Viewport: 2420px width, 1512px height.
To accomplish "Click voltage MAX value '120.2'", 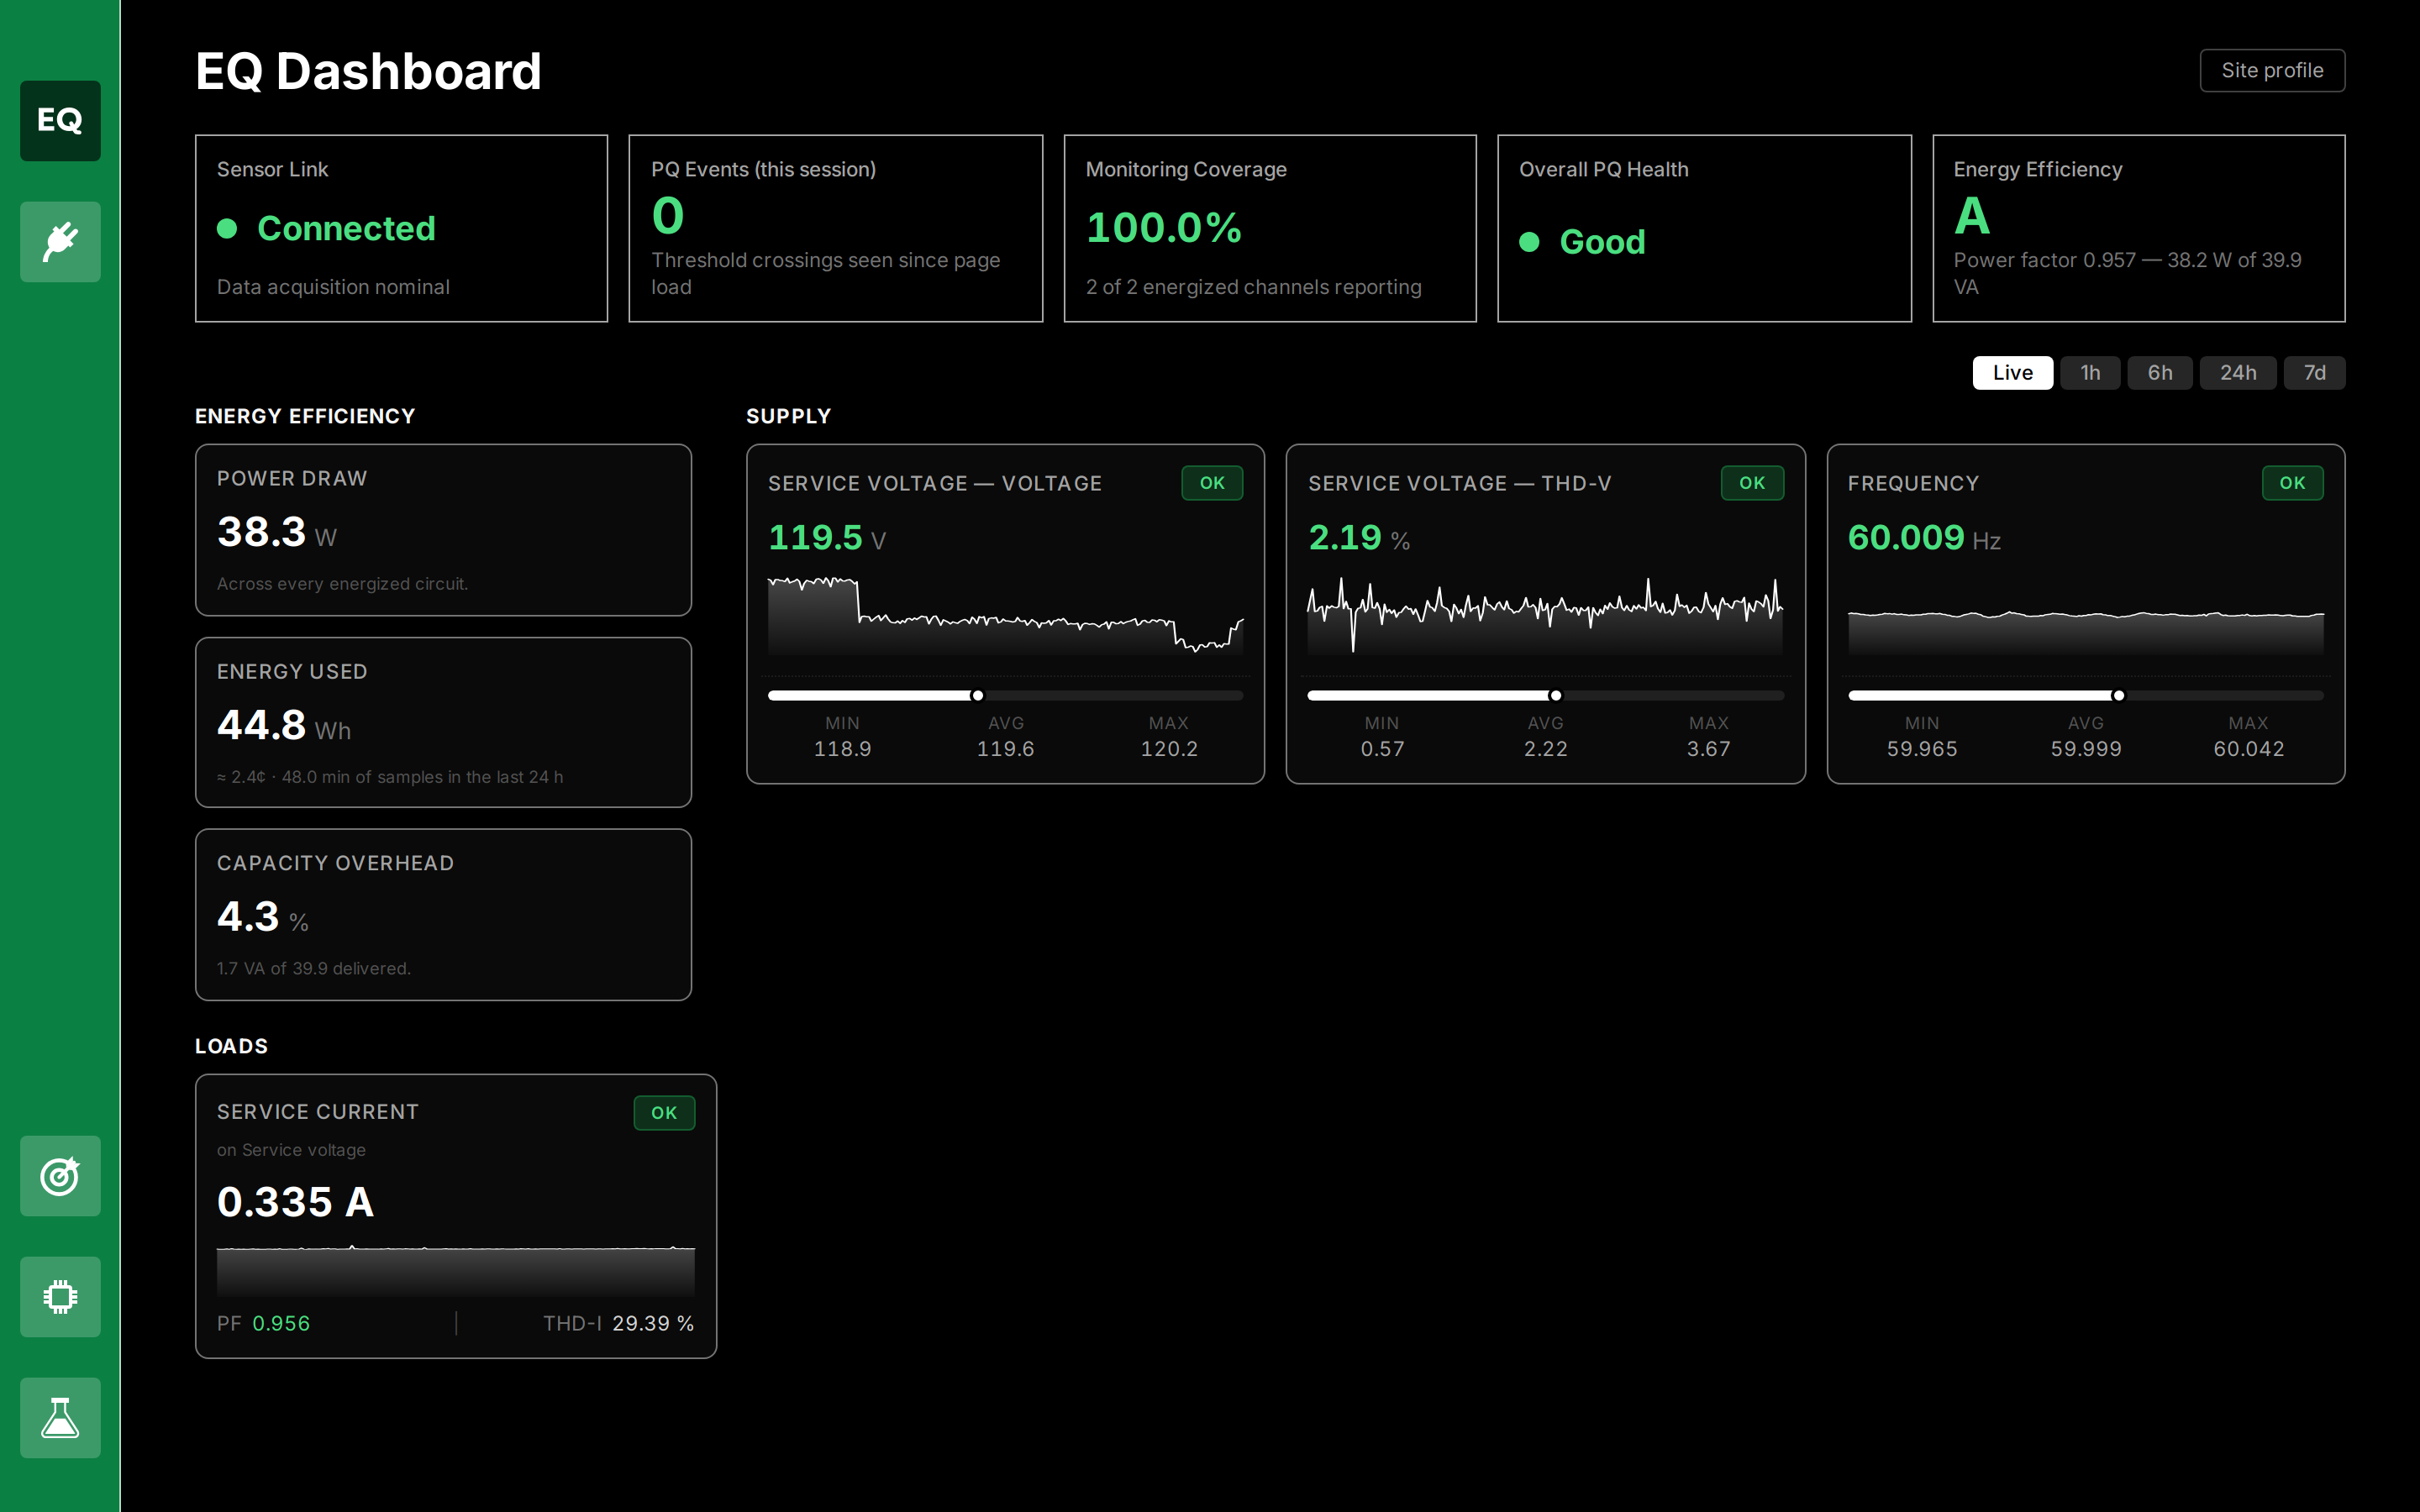I will pos(1169,749).
